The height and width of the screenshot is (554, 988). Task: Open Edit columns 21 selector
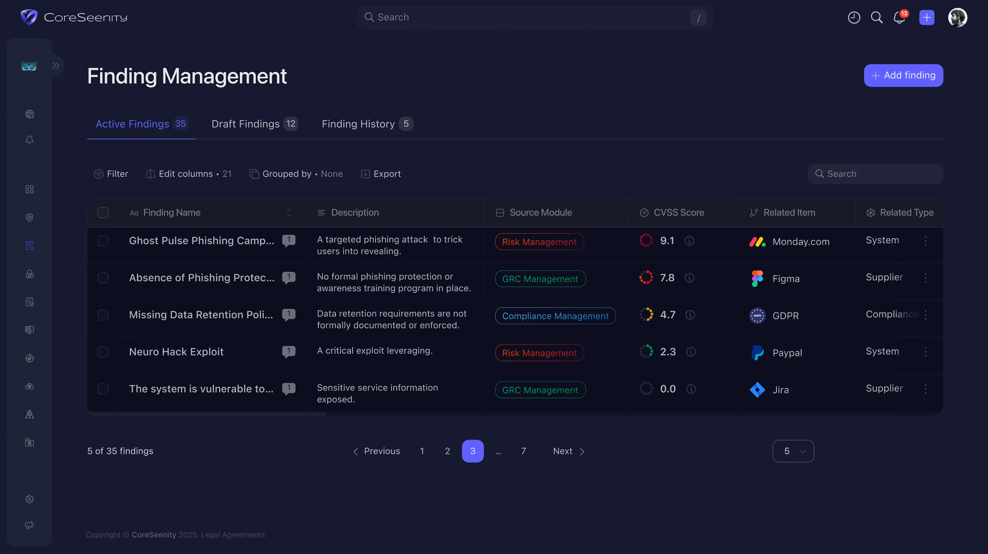coord(189,174)
